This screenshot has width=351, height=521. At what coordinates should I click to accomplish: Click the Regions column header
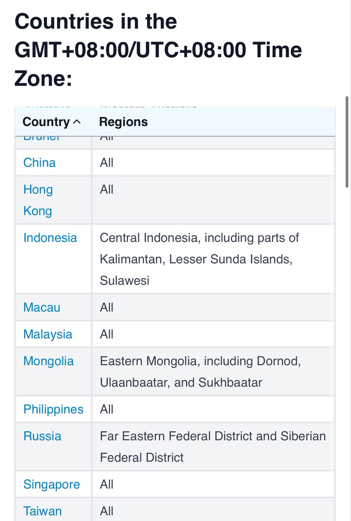(124, 122)
